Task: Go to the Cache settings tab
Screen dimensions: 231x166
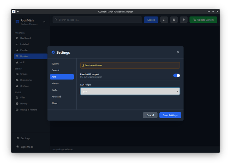Action: (55, 90)
